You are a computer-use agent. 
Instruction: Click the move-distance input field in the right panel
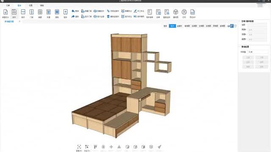click(x=258, y=52)
